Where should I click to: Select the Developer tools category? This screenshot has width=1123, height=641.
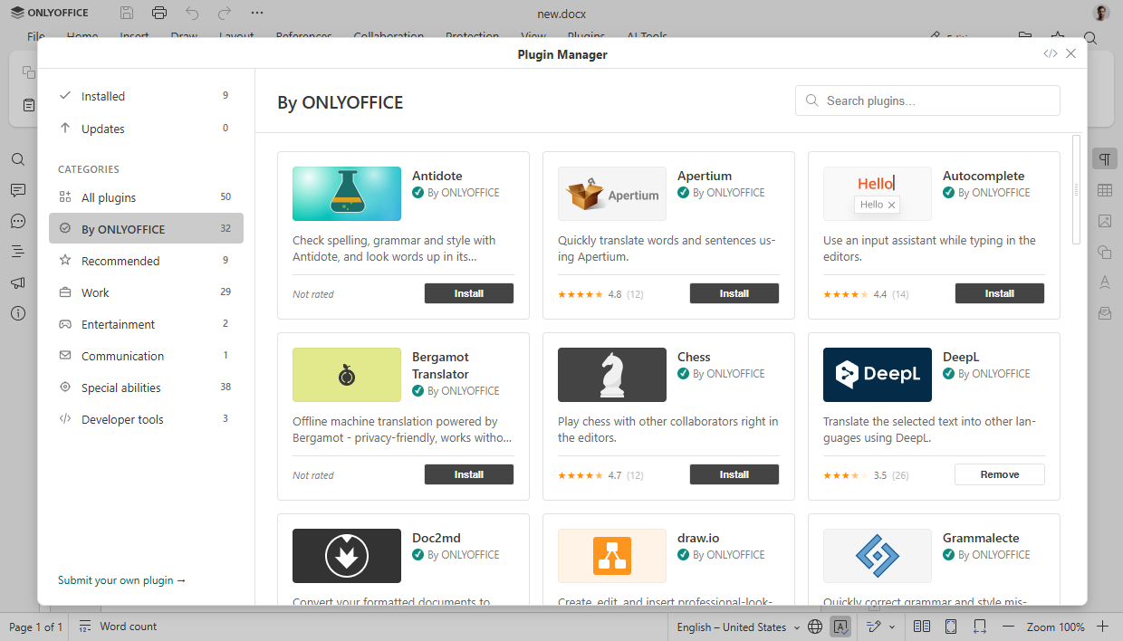click(x=146, y=419)
